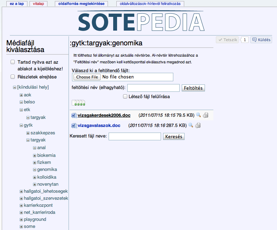Screen dimensions: 277x230
Task: View vizsgavalaszok.doc with its magnifier icon
Action: point(191,125)
